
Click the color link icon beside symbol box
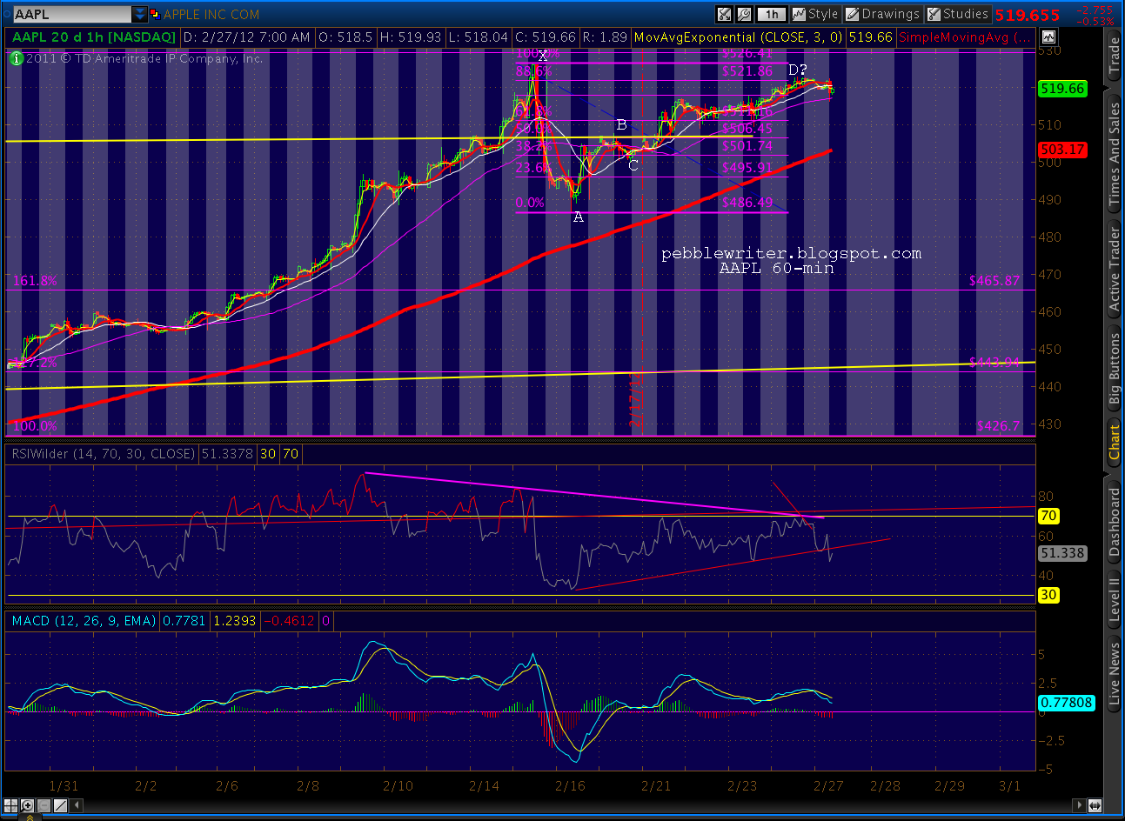click(155, 14)
